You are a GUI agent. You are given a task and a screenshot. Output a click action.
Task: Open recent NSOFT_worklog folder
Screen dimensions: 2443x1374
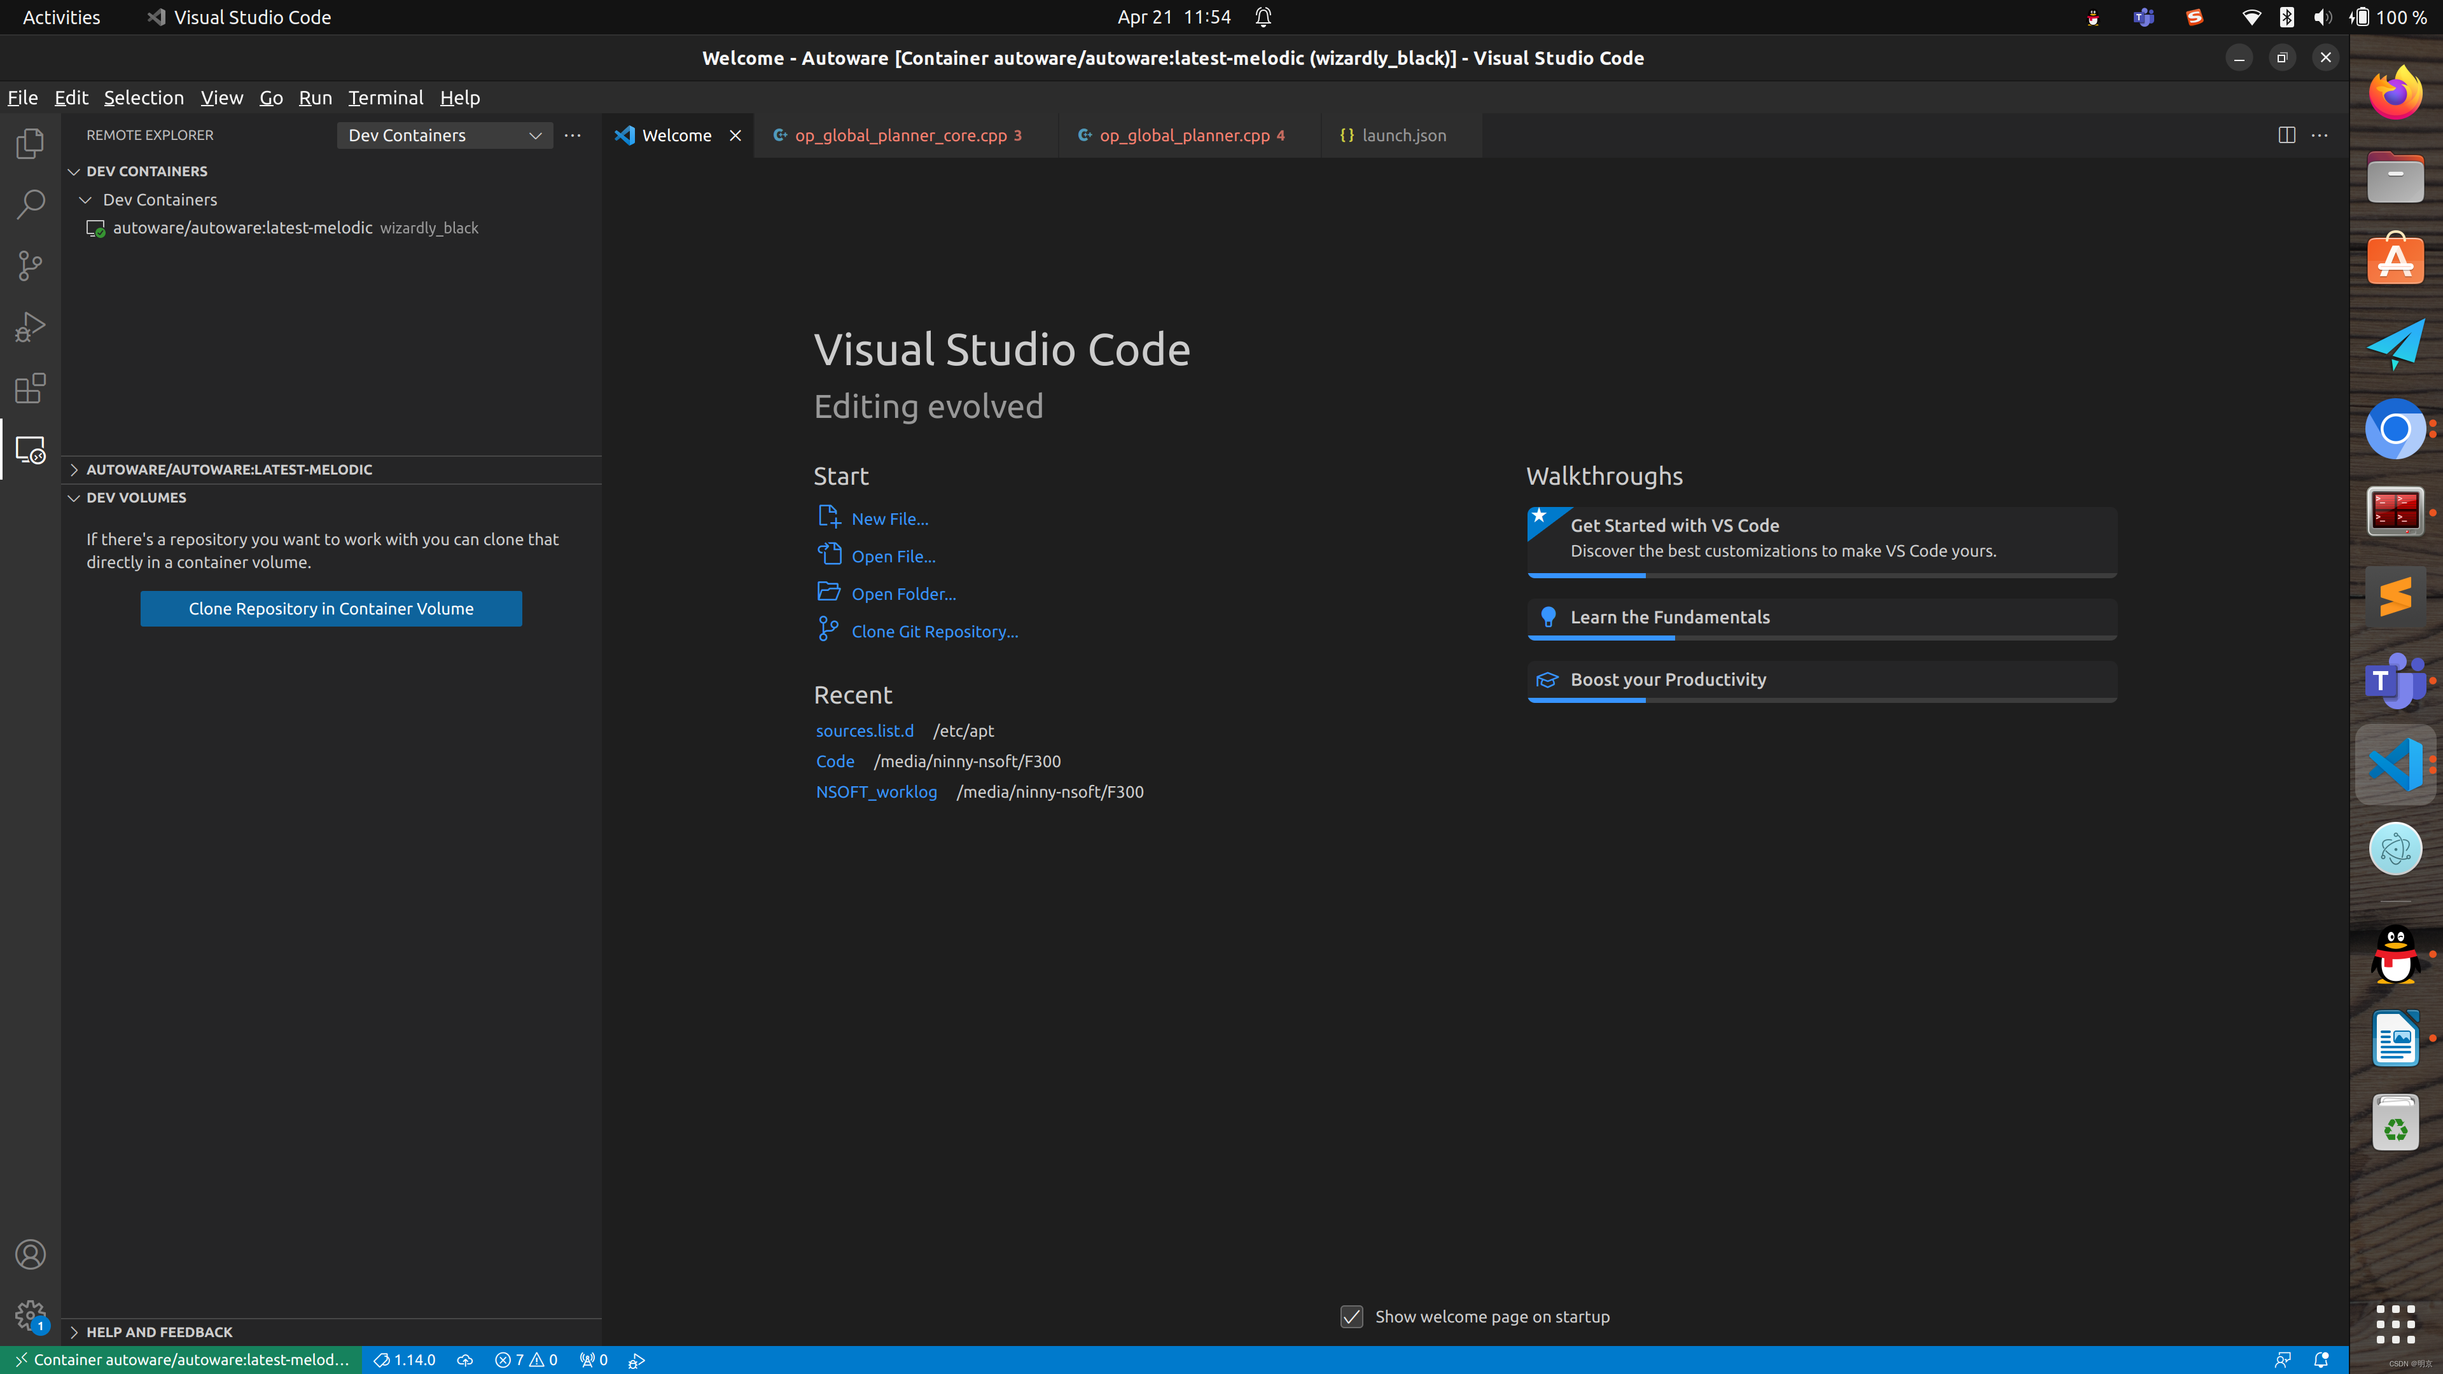(876, 792)
